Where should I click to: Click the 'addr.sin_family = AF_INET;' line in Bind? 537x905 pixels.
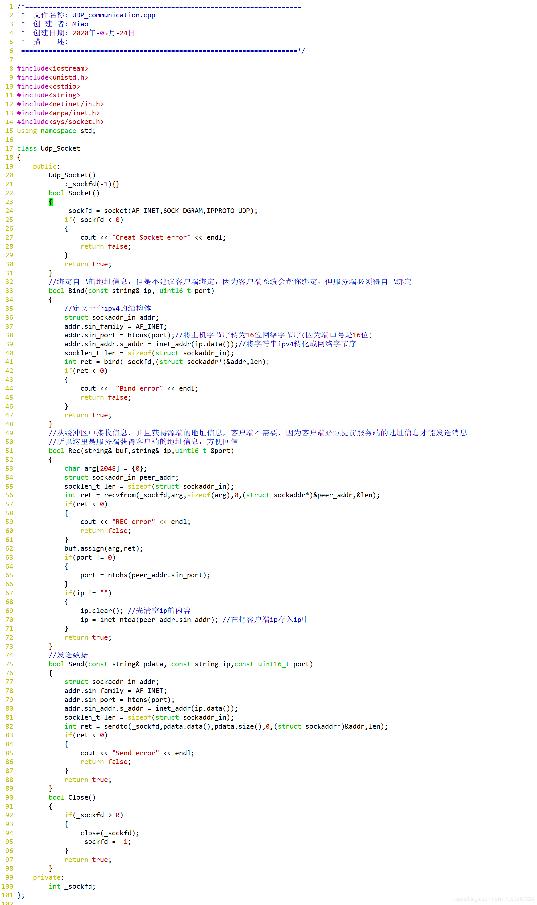pos(116,326)
